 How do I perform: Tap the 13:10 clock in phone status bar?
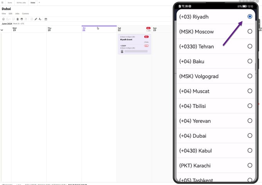251,6
